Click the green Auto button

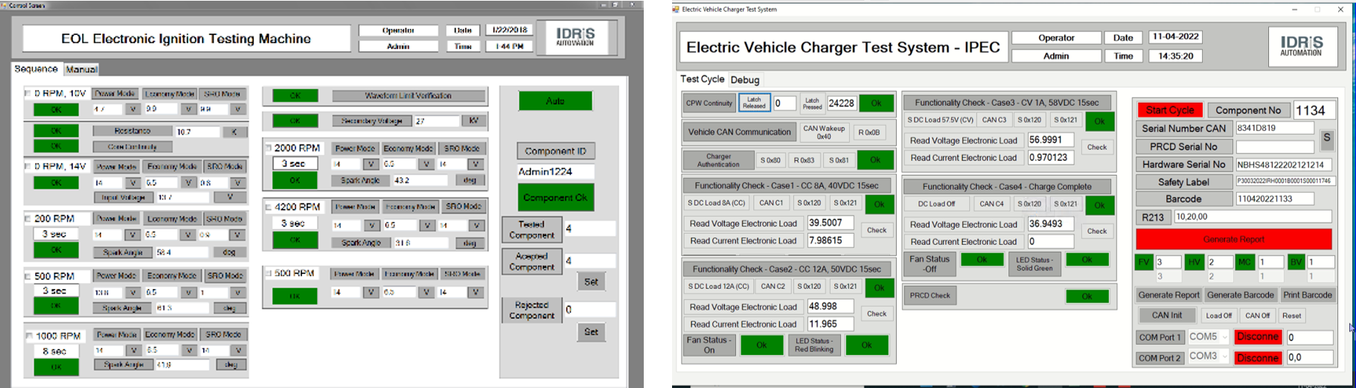click(x=555, y=101)
